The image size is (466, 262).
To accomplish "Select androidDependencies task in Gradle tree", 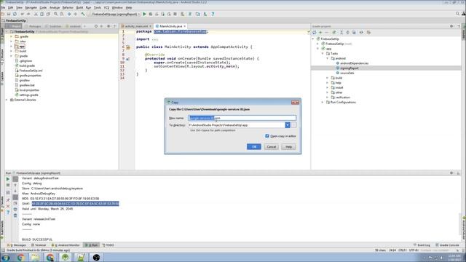I will (x=355, y=63).
